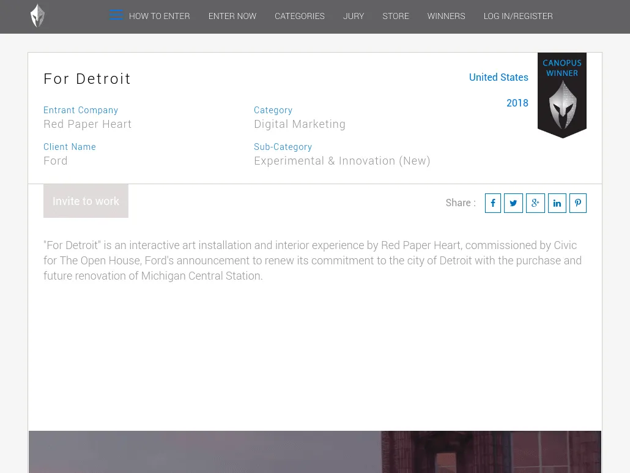Share on Google Plus
Viewport: 630px width, 473px height.
pos(535,203)
